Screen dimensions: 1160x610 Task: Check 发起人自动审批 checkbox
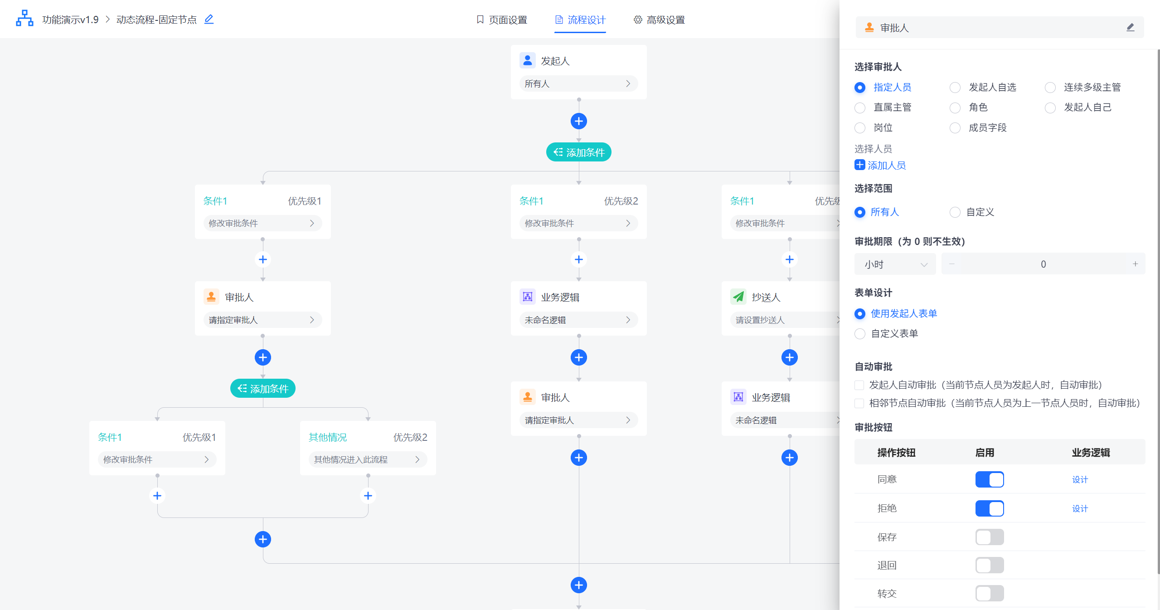point(859,385)
